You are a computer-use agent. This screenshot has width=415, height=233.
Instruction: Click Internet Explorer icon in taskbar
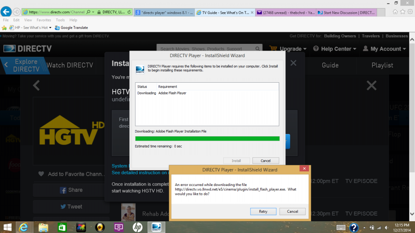tap(24, 227)
